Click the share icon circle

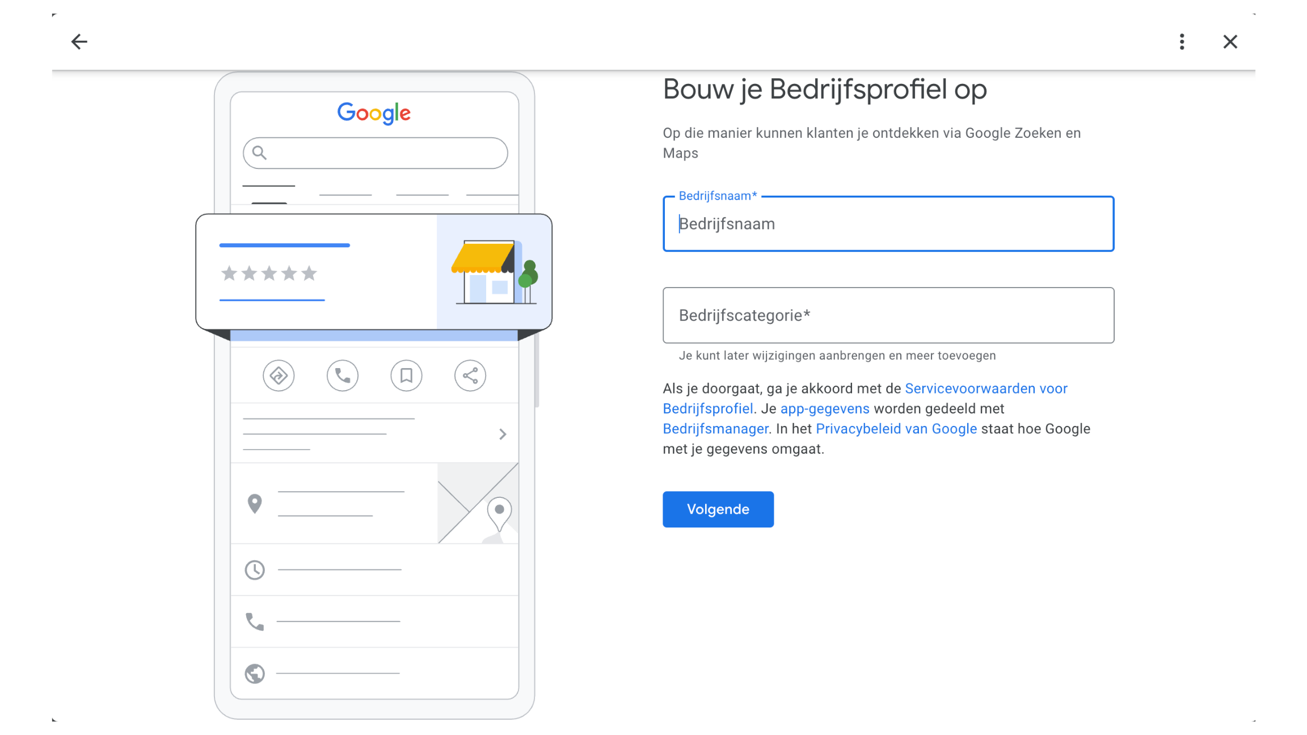(470, 375)
